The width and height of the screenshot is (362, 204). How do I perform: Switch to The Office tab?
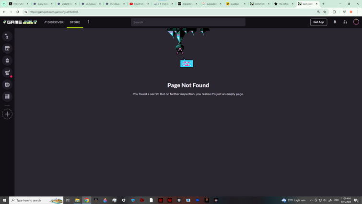click(x=284, y=4)
